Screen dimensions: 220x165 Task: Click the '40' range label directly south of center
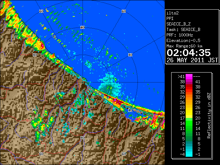pos(82,137)
